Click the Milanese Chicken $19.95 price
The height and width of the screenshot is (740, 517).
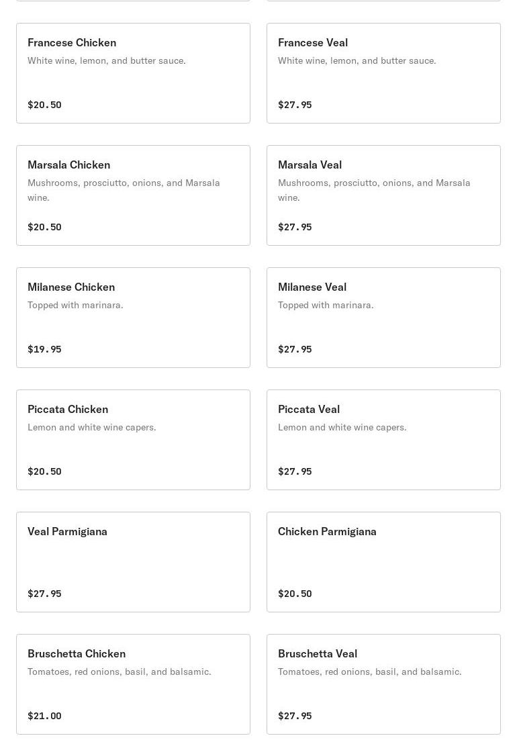44,349
